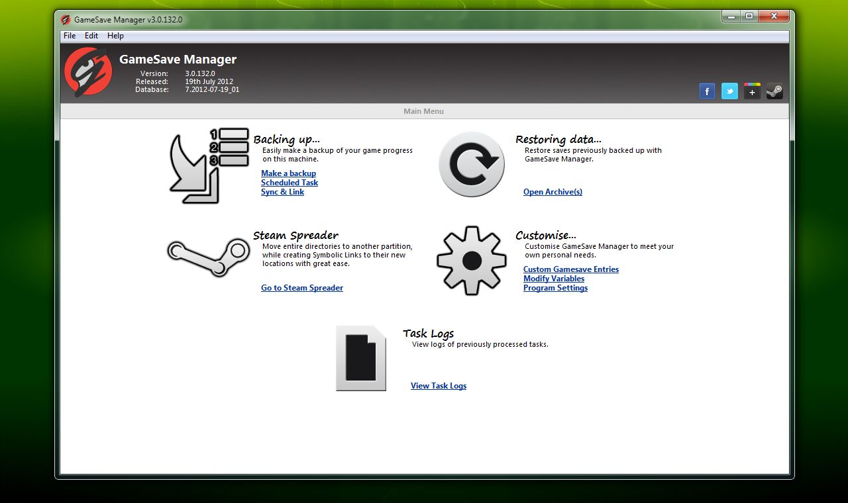Click the 'Backing up...' heading
The image size is (848, 503).
(x=286, y=140)
